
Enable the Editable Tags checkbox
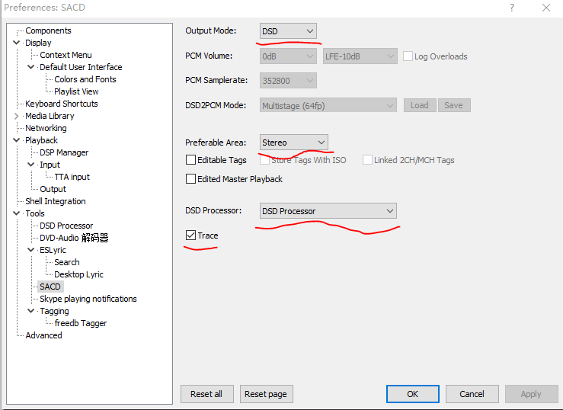191,160
